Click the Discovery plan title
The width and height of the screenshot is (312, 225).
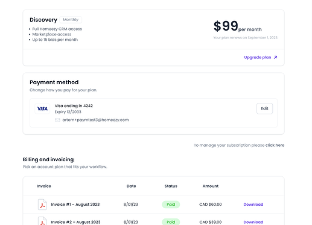coord(43,20)
